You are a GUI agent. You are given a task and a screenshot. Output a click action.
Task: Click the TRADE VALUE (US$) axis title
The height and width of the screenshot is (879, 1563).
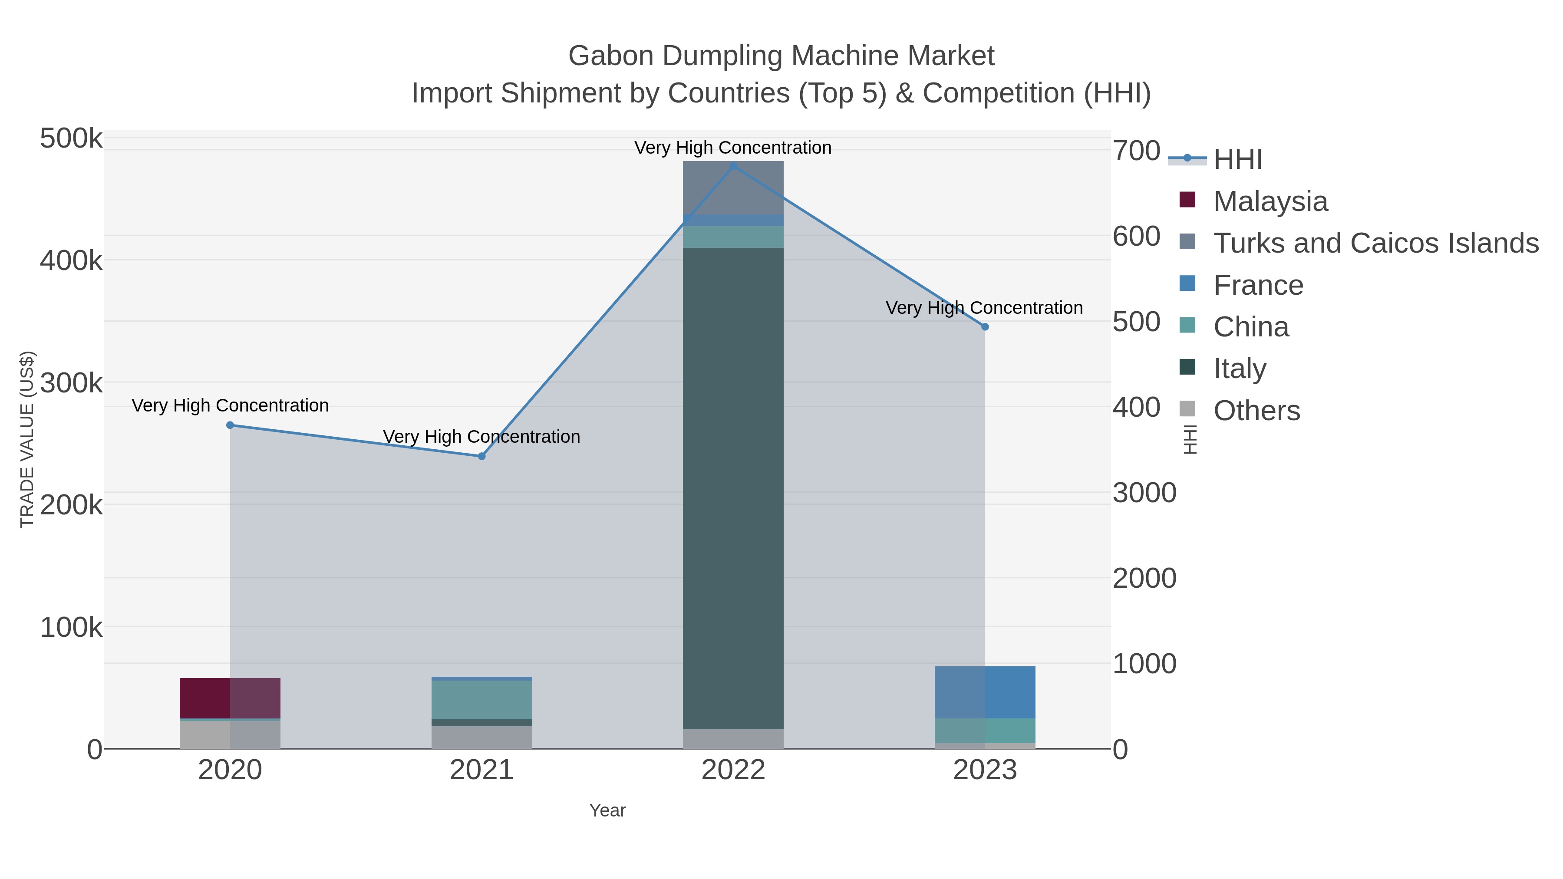pyautogui.click(x=26, y=439)
